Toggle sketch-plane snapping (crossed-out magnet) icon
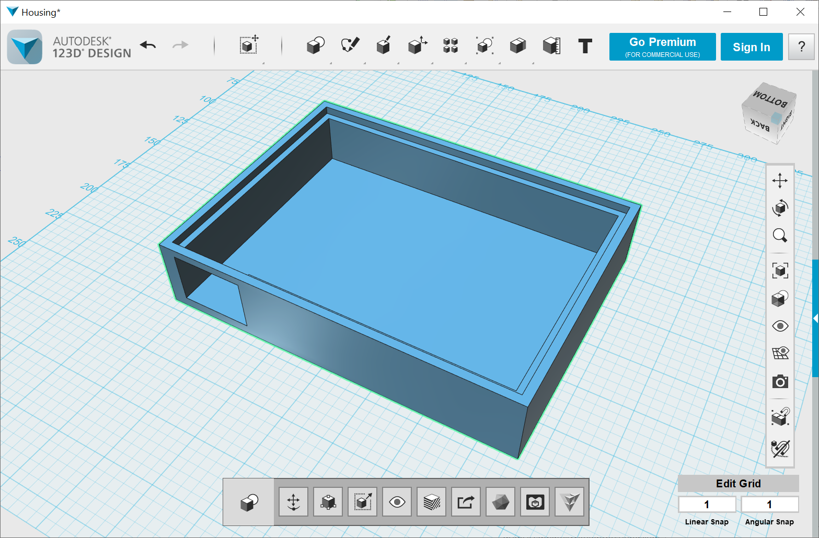Viewport: 819px width, 538px height. click(780, 448)
